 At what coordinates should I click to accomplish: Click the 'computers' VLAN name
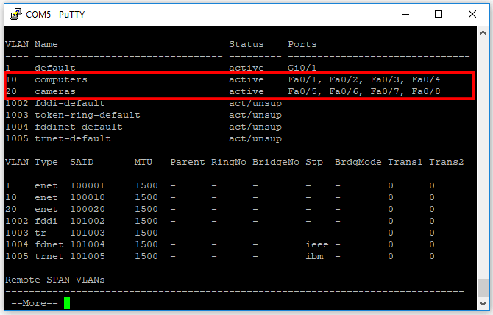[x=61, y=79]
